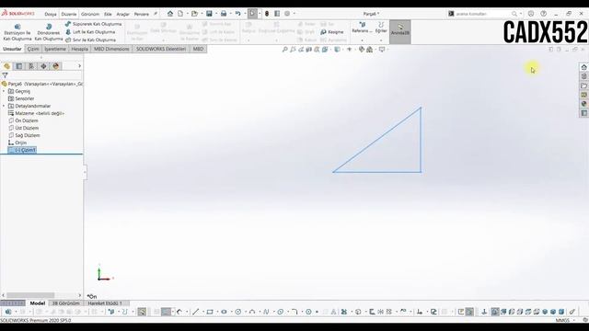Click the traffic-light Rebuild icon
The image size is (589, 331).
[x=267, y=14]
